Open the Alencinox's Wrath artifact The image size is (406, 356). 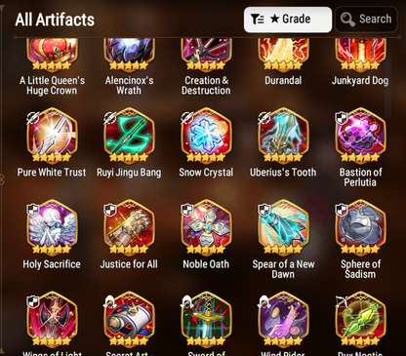[129, 54]
